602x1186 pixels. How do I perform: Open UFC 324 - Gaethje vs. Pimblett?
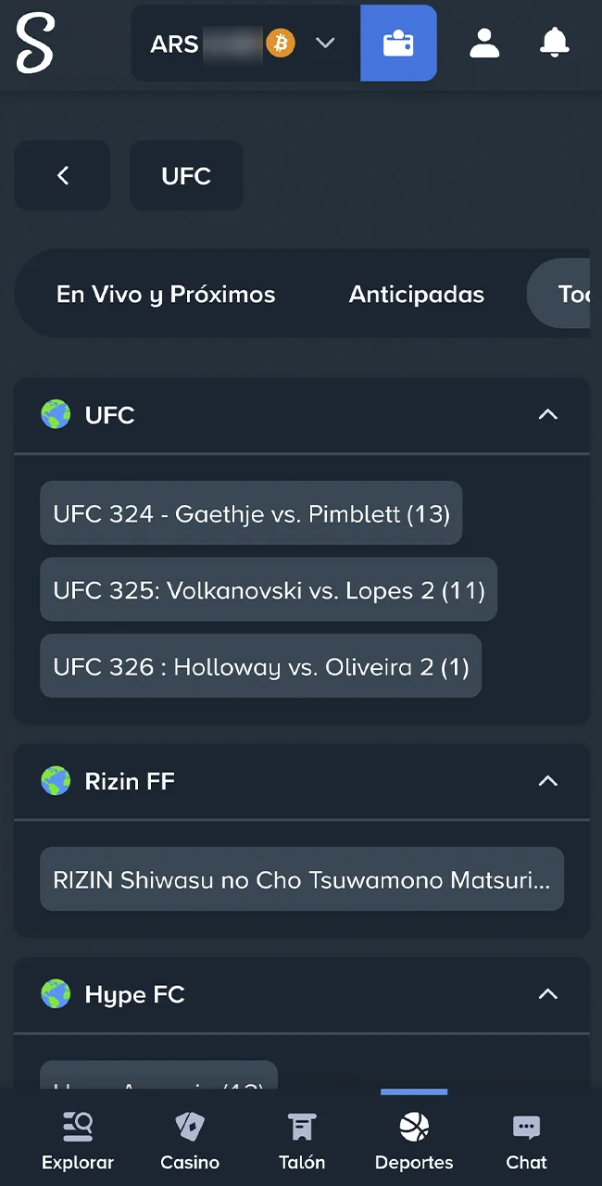pyautogui.click(x=251, y=513)
